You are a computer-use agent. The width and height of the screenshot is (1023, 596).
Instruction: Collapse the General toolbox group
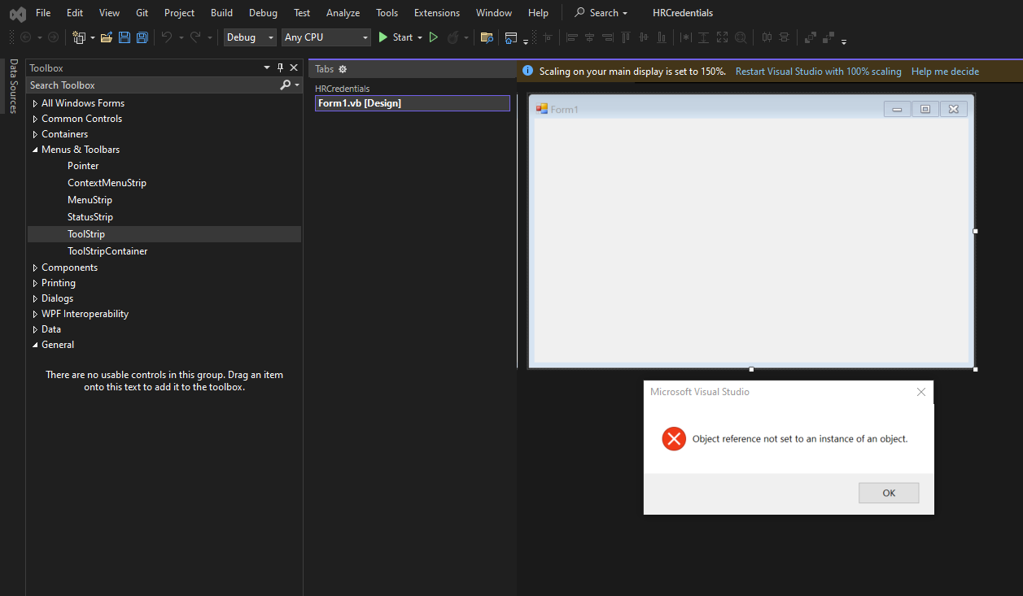(x=35, y=345)
